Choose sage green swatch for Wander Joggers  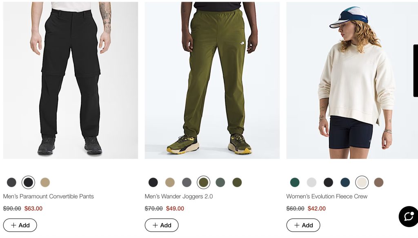point(220,182)
